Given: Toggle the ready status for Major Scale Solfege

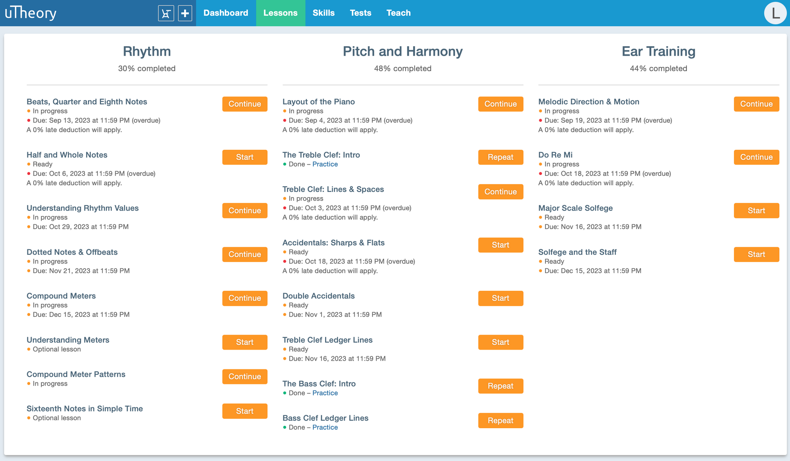Looking at the screenshot, I should click(x=542, y=217).
